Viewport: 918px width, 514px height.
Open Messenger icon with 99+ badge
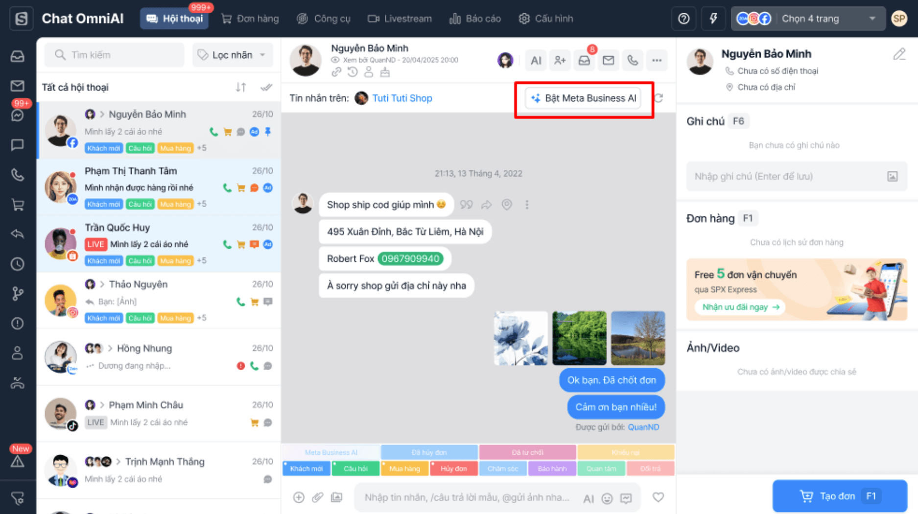(x=18, y=116)
